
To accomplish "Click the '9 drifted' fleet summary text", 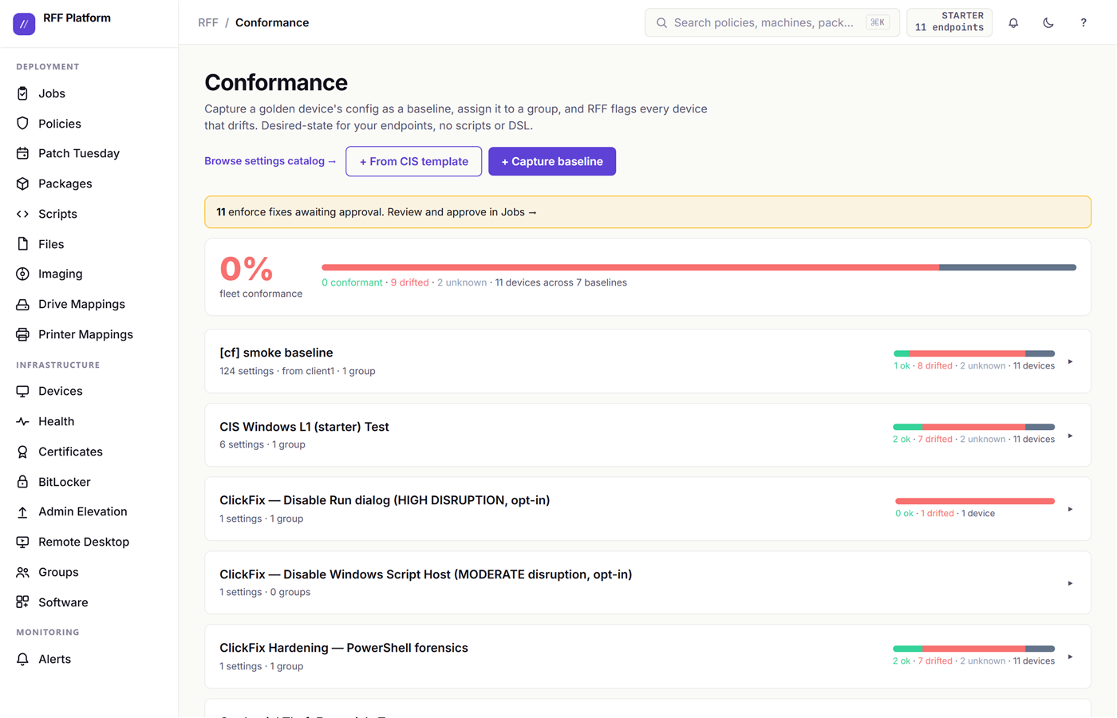I will 409,282.
